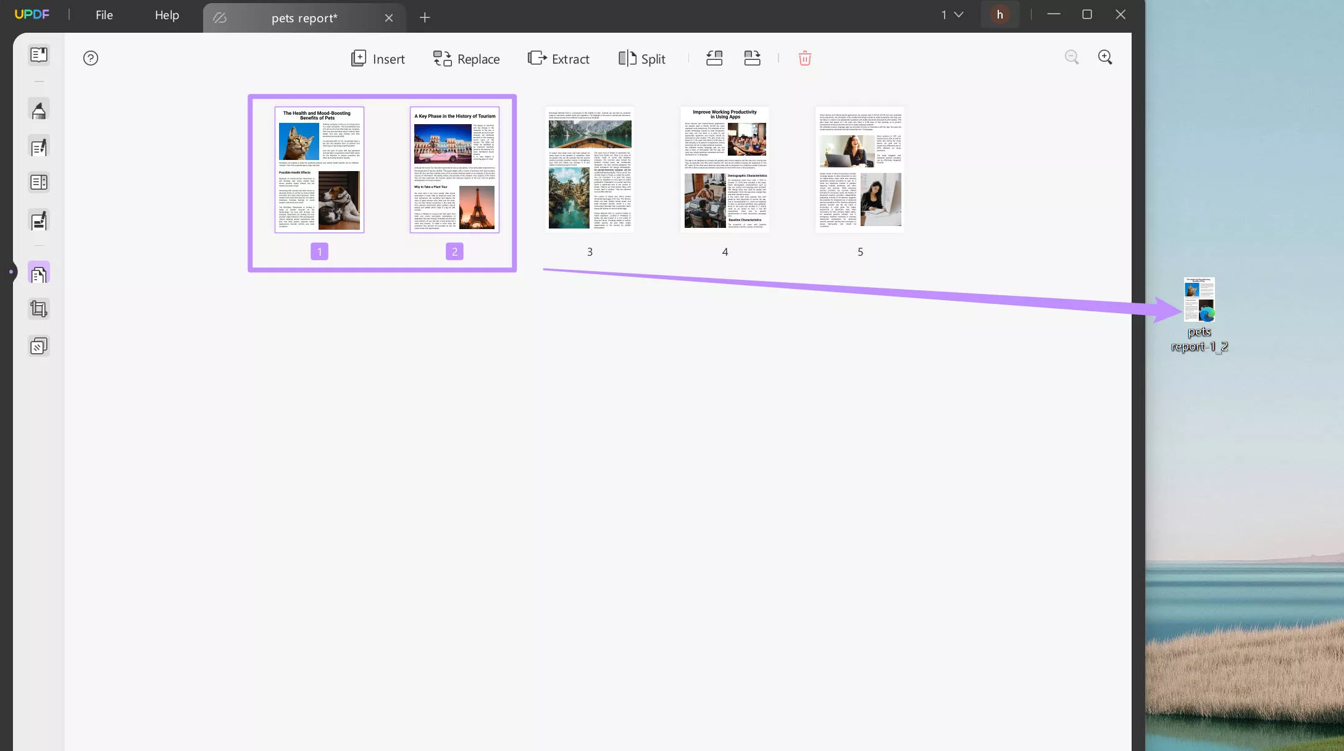1344x751 pixels.
Task: Select the Organize Pages sidebar icon
Action: click(x=39, y=274)
